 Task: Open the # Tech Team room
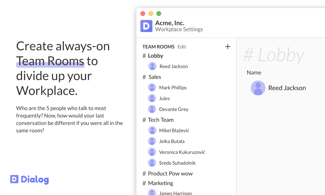158,120
